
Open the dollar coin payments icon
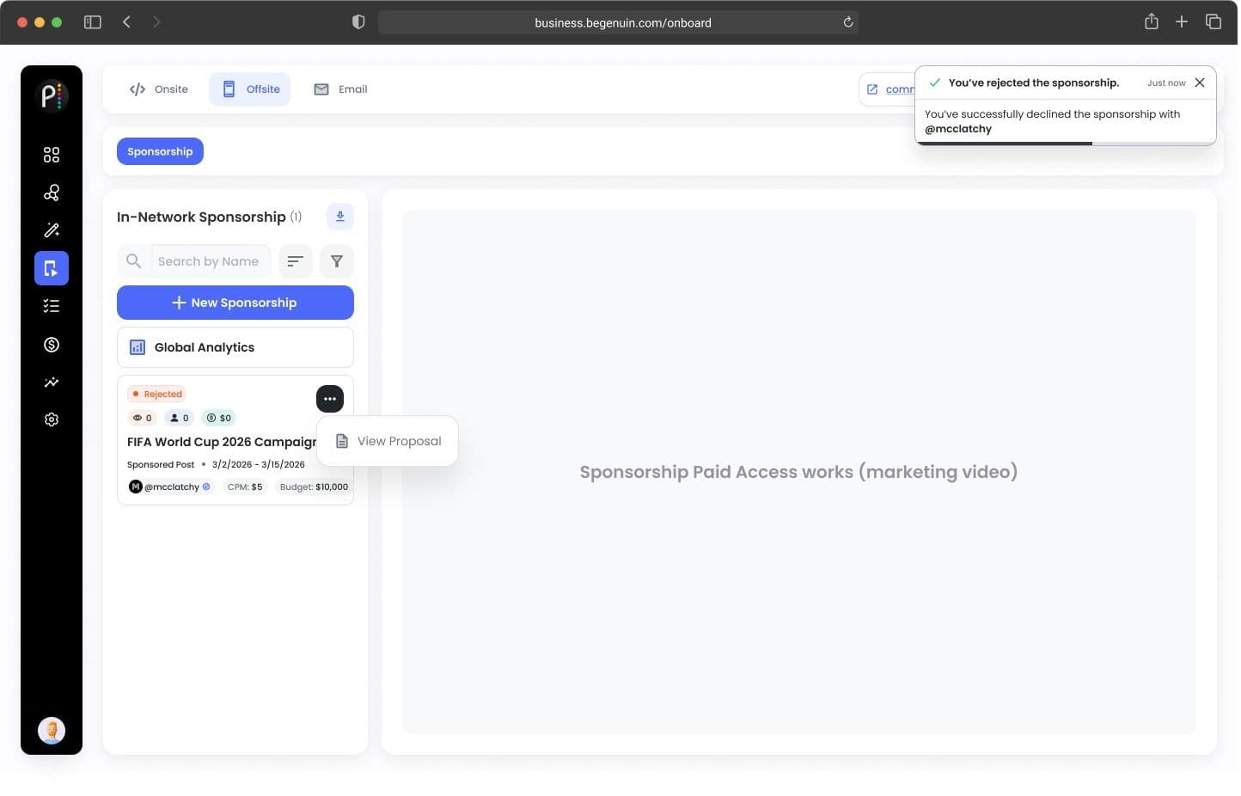click(x=52, y=345)
